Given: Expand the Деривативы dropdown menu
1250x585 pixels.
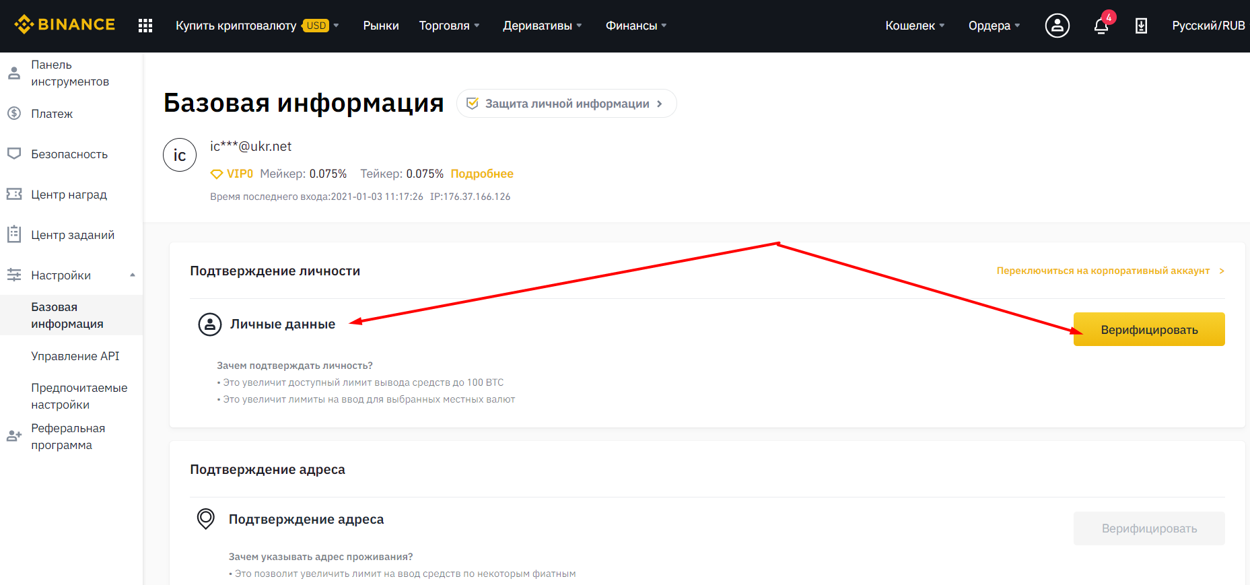Looking at the screenshot, I should pyautogui.click(x=542, y=26).
